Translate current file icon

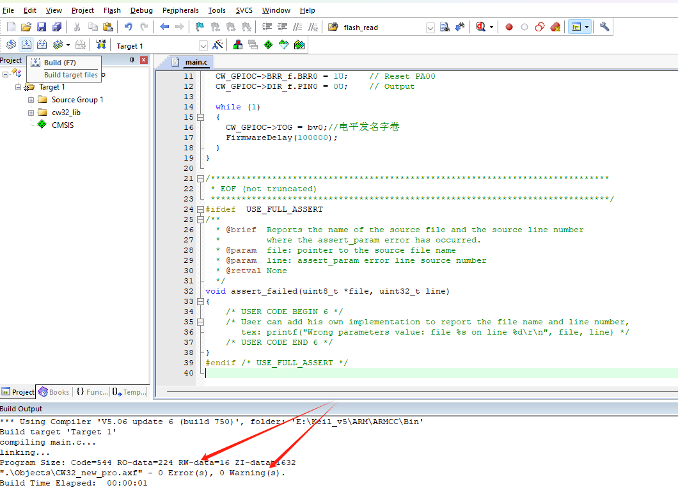click(12, 45)
